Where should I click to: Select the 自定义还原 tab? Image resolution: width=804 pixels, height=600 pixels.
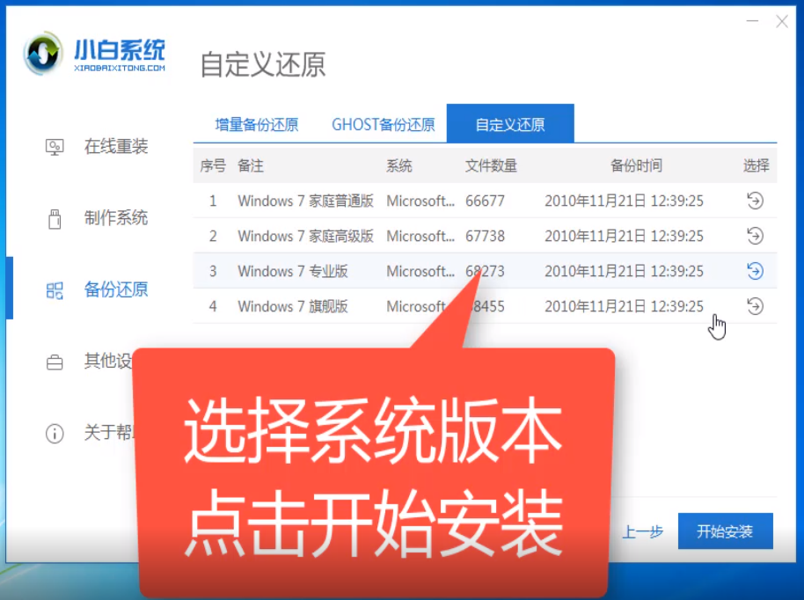click(510, 124)
